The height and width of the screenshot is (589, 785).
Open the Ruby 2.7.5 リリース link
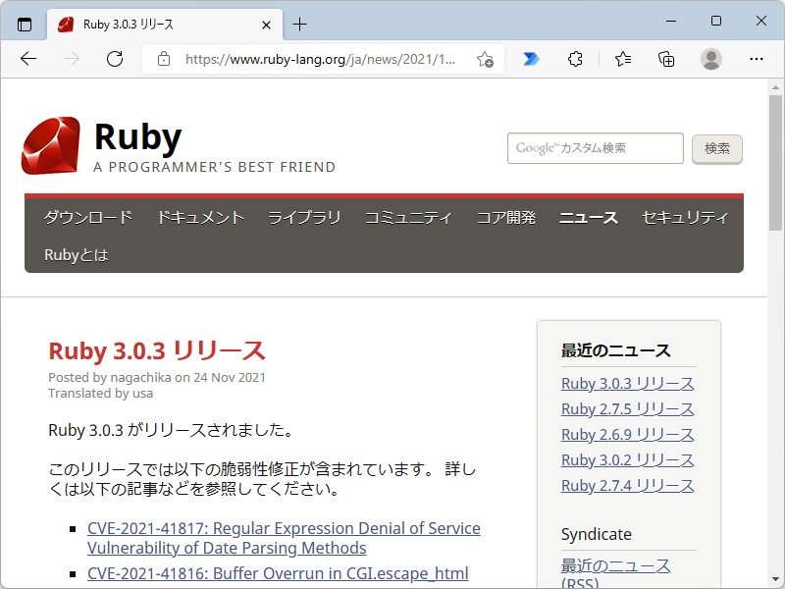coord(626,408)
